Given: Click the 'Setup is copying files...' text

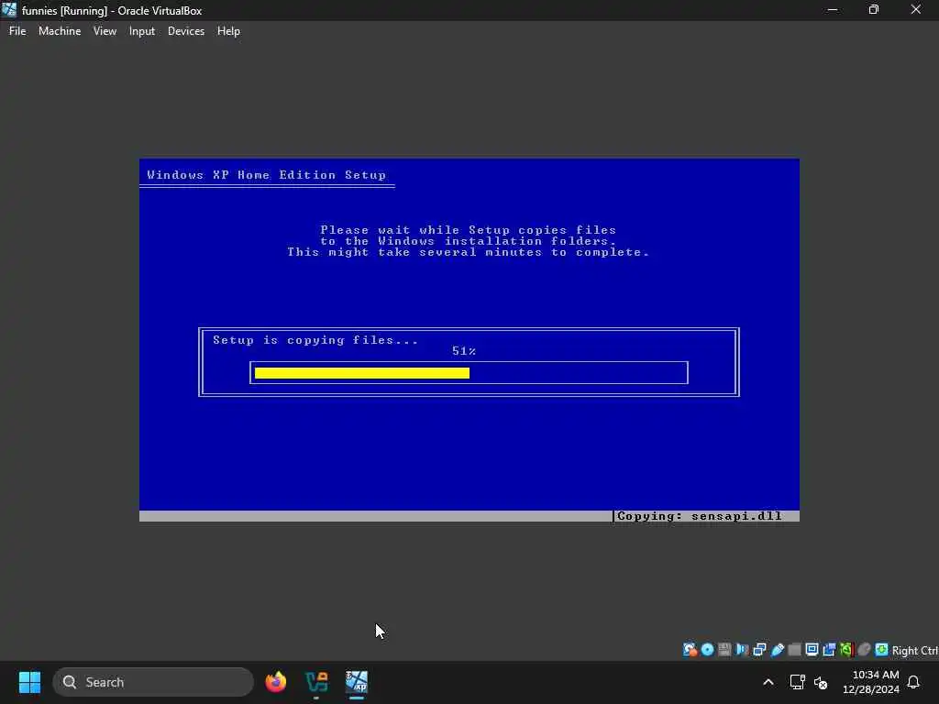Looking at the screenshot, I should pos(315,340).
